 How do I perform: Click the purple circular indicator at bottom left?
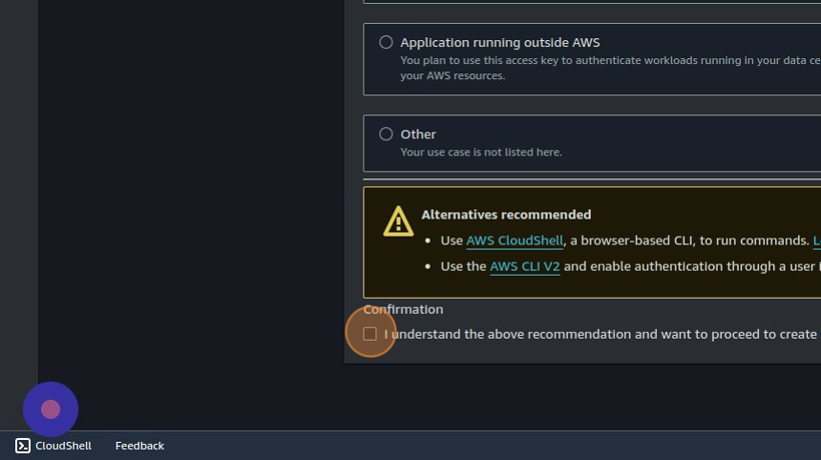pos(51,409)
